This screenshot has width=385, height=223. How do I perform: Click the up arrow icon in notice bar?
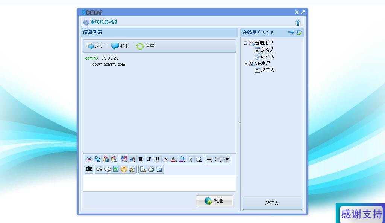click(297, 22)
